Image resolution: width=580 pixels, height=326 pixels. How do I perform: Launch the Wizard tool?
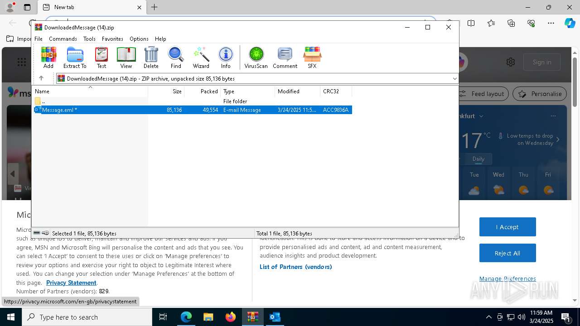click(x=201, y=58)
